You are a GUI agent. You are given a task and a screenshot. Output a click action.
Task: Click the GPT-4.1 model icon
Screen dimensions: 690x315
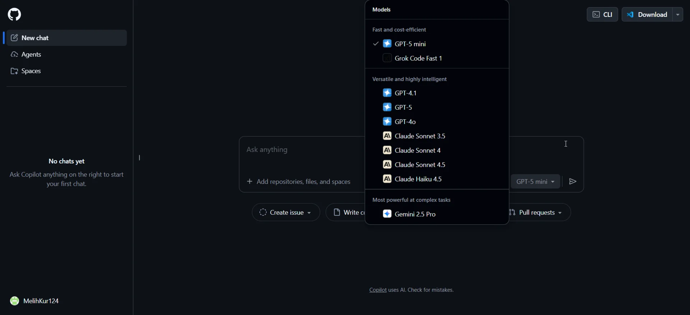387,93
